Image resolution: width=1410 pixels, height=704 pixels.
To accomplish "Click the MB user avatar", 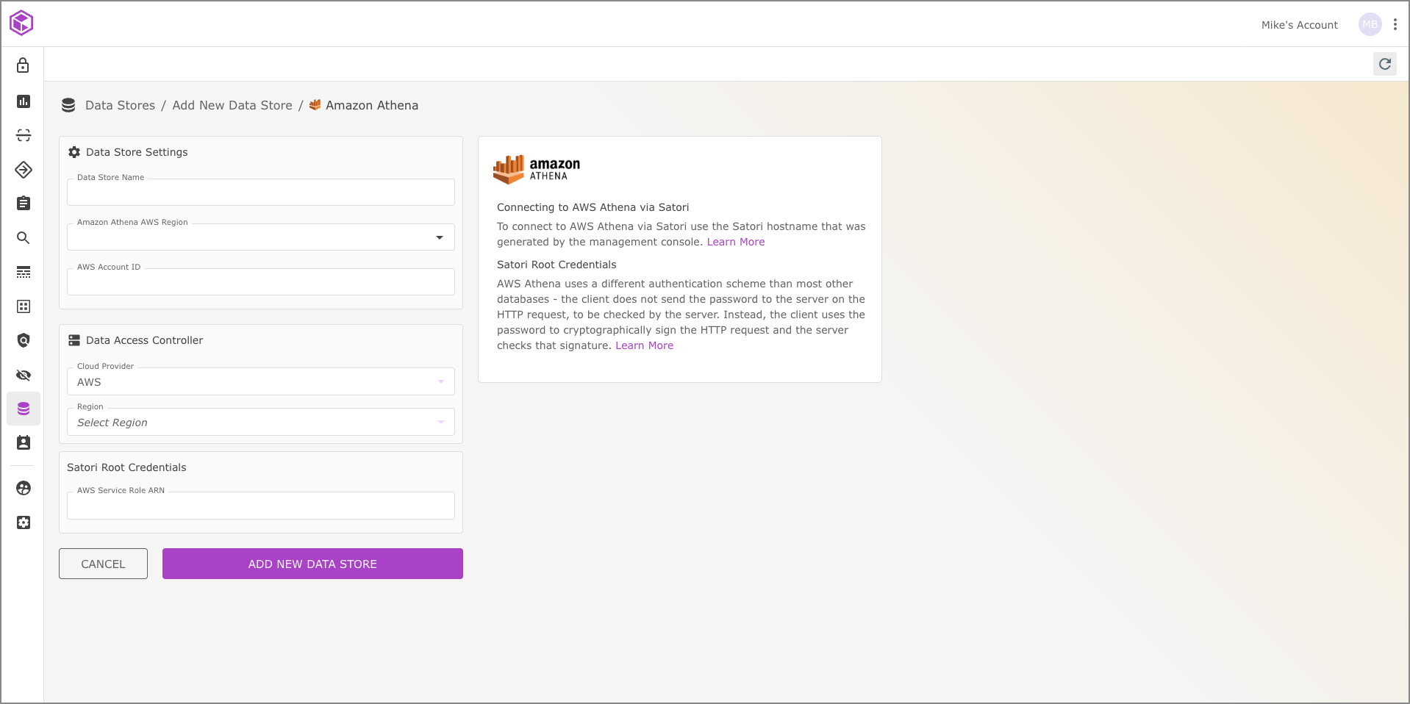I will click(x=1370, y=24).
